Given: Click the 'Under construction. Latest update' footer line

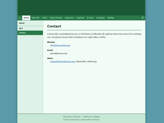Looking at the screenshot, I should [81, 120].
